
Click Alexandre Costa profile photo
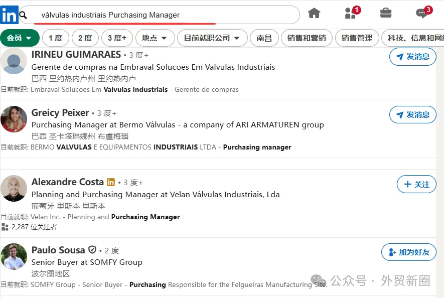[x=14, y=188]
